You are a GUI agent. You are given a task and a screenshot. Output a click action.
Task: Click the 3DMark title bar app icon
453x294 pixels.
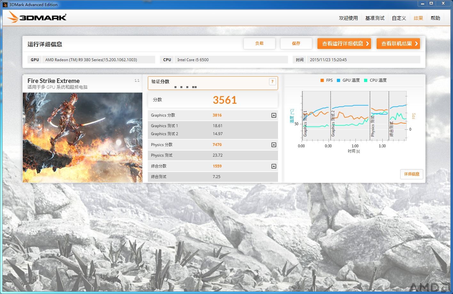click(5, 4)
